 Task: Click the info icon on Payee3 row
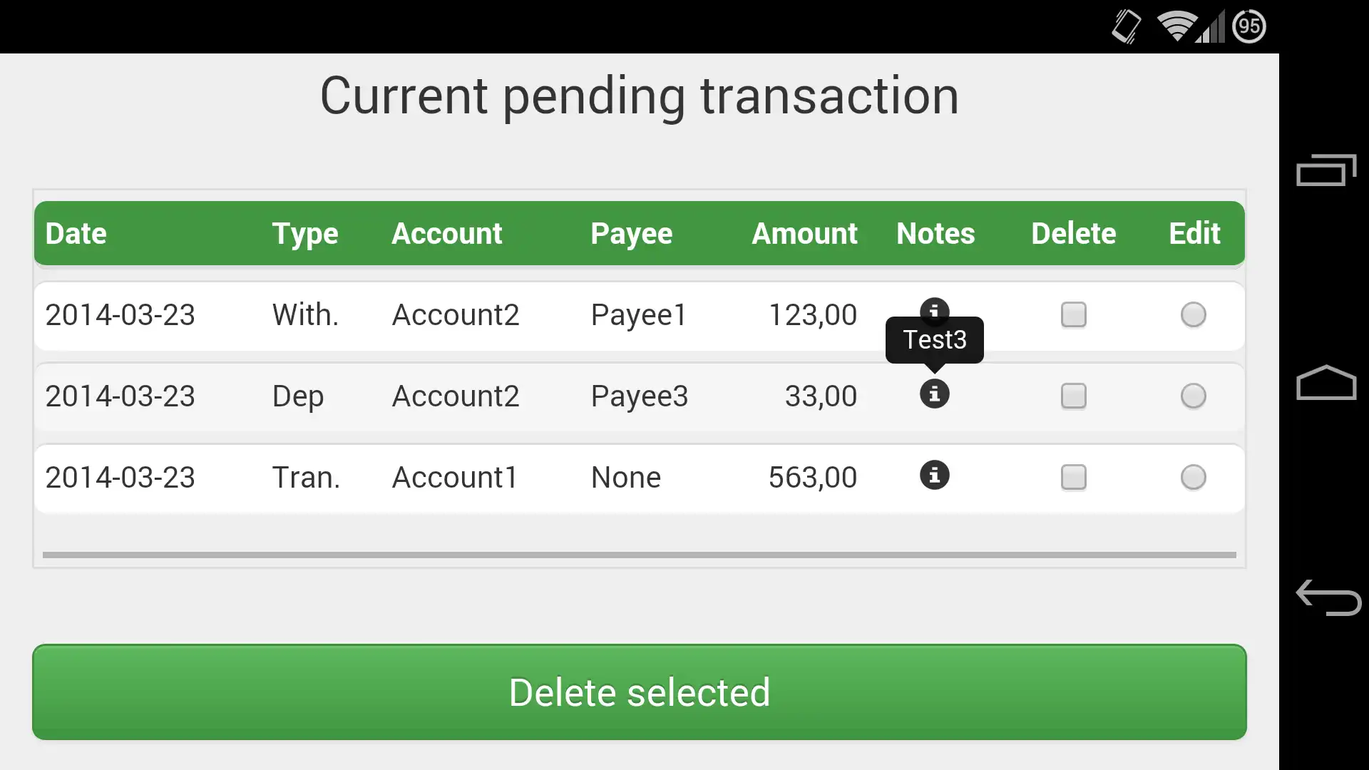click(933, 394)
